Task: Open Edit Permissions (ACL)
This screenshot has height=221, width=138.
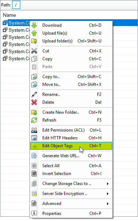Action: [x=71, y=130]
